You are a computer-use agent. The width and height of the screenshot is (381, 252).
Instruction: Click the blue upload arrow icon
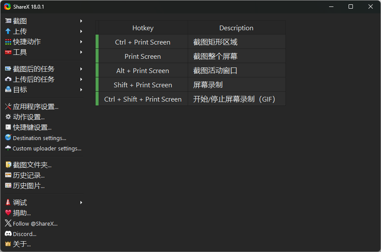[x=8, y=31]
